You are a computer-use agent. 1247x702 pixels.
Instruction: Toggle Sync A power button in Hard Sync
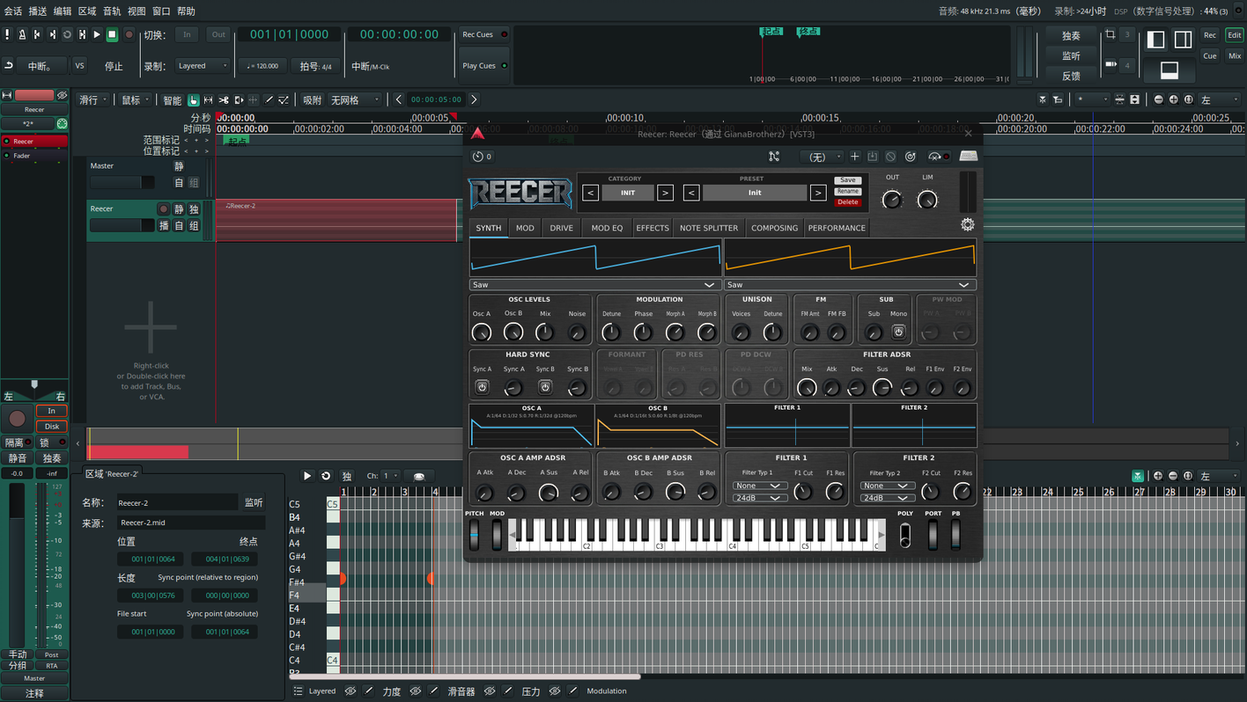tap(482, 387)
